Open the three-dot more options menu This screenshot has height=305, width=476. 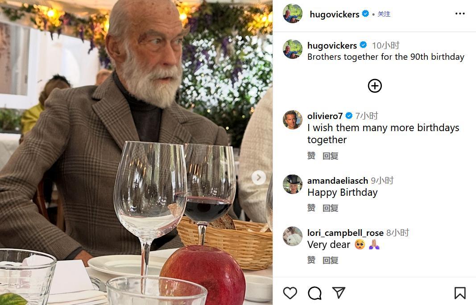(460, 14)
